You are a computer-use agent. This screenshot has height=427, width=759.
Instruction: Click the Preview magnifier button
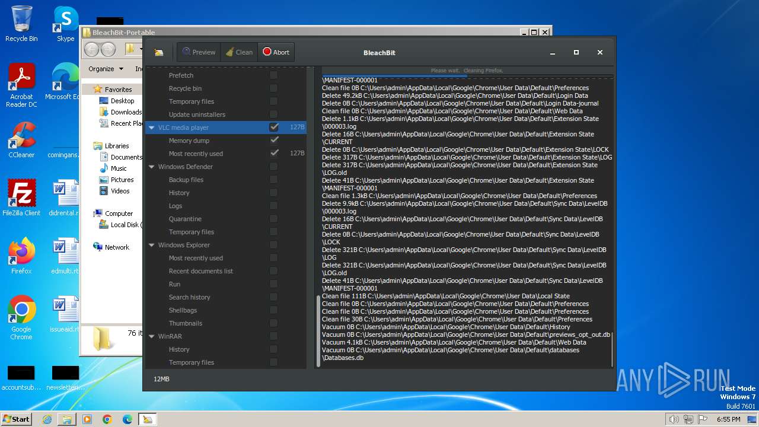coord(199,52)
